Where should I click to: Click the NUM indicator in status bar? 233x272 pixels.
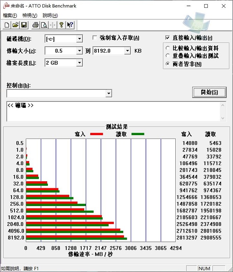pos(205,268)
